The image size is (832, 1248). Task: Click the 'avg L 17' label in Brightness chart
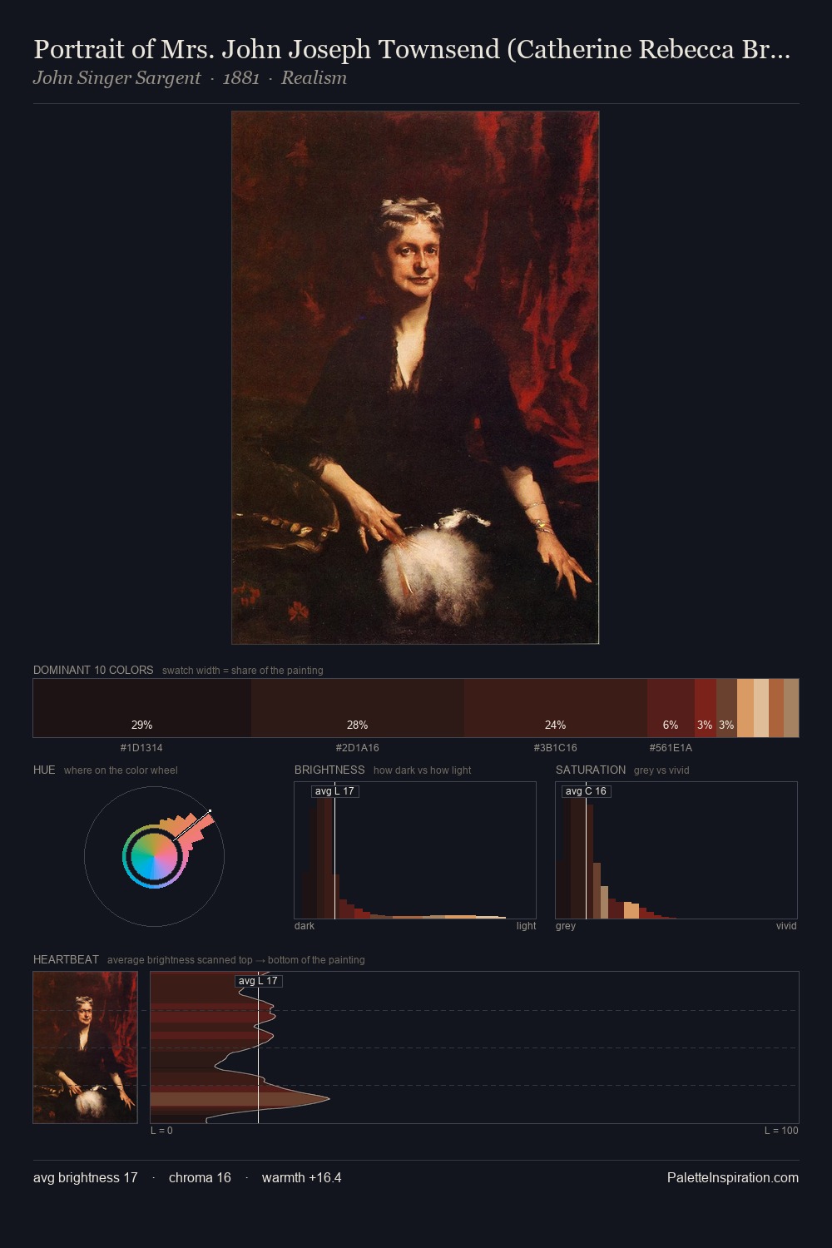(x=334, y=791)
